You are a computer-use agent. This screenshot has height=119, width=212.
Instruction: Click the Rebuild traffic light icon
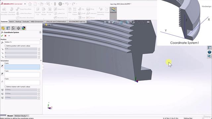[x=55, y=4]
